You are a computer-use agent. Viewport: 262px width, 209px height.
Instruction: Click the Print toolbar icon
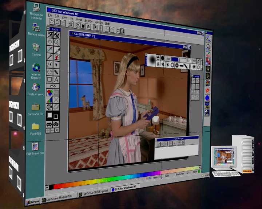click(x=71, y=24)
